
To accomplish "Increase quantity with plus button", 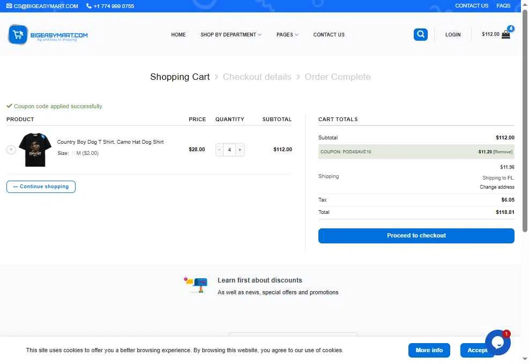I will tap(240, 150).
